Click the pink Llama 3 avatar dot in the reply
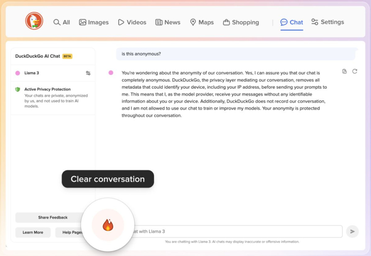 click(x=111, y=73)
